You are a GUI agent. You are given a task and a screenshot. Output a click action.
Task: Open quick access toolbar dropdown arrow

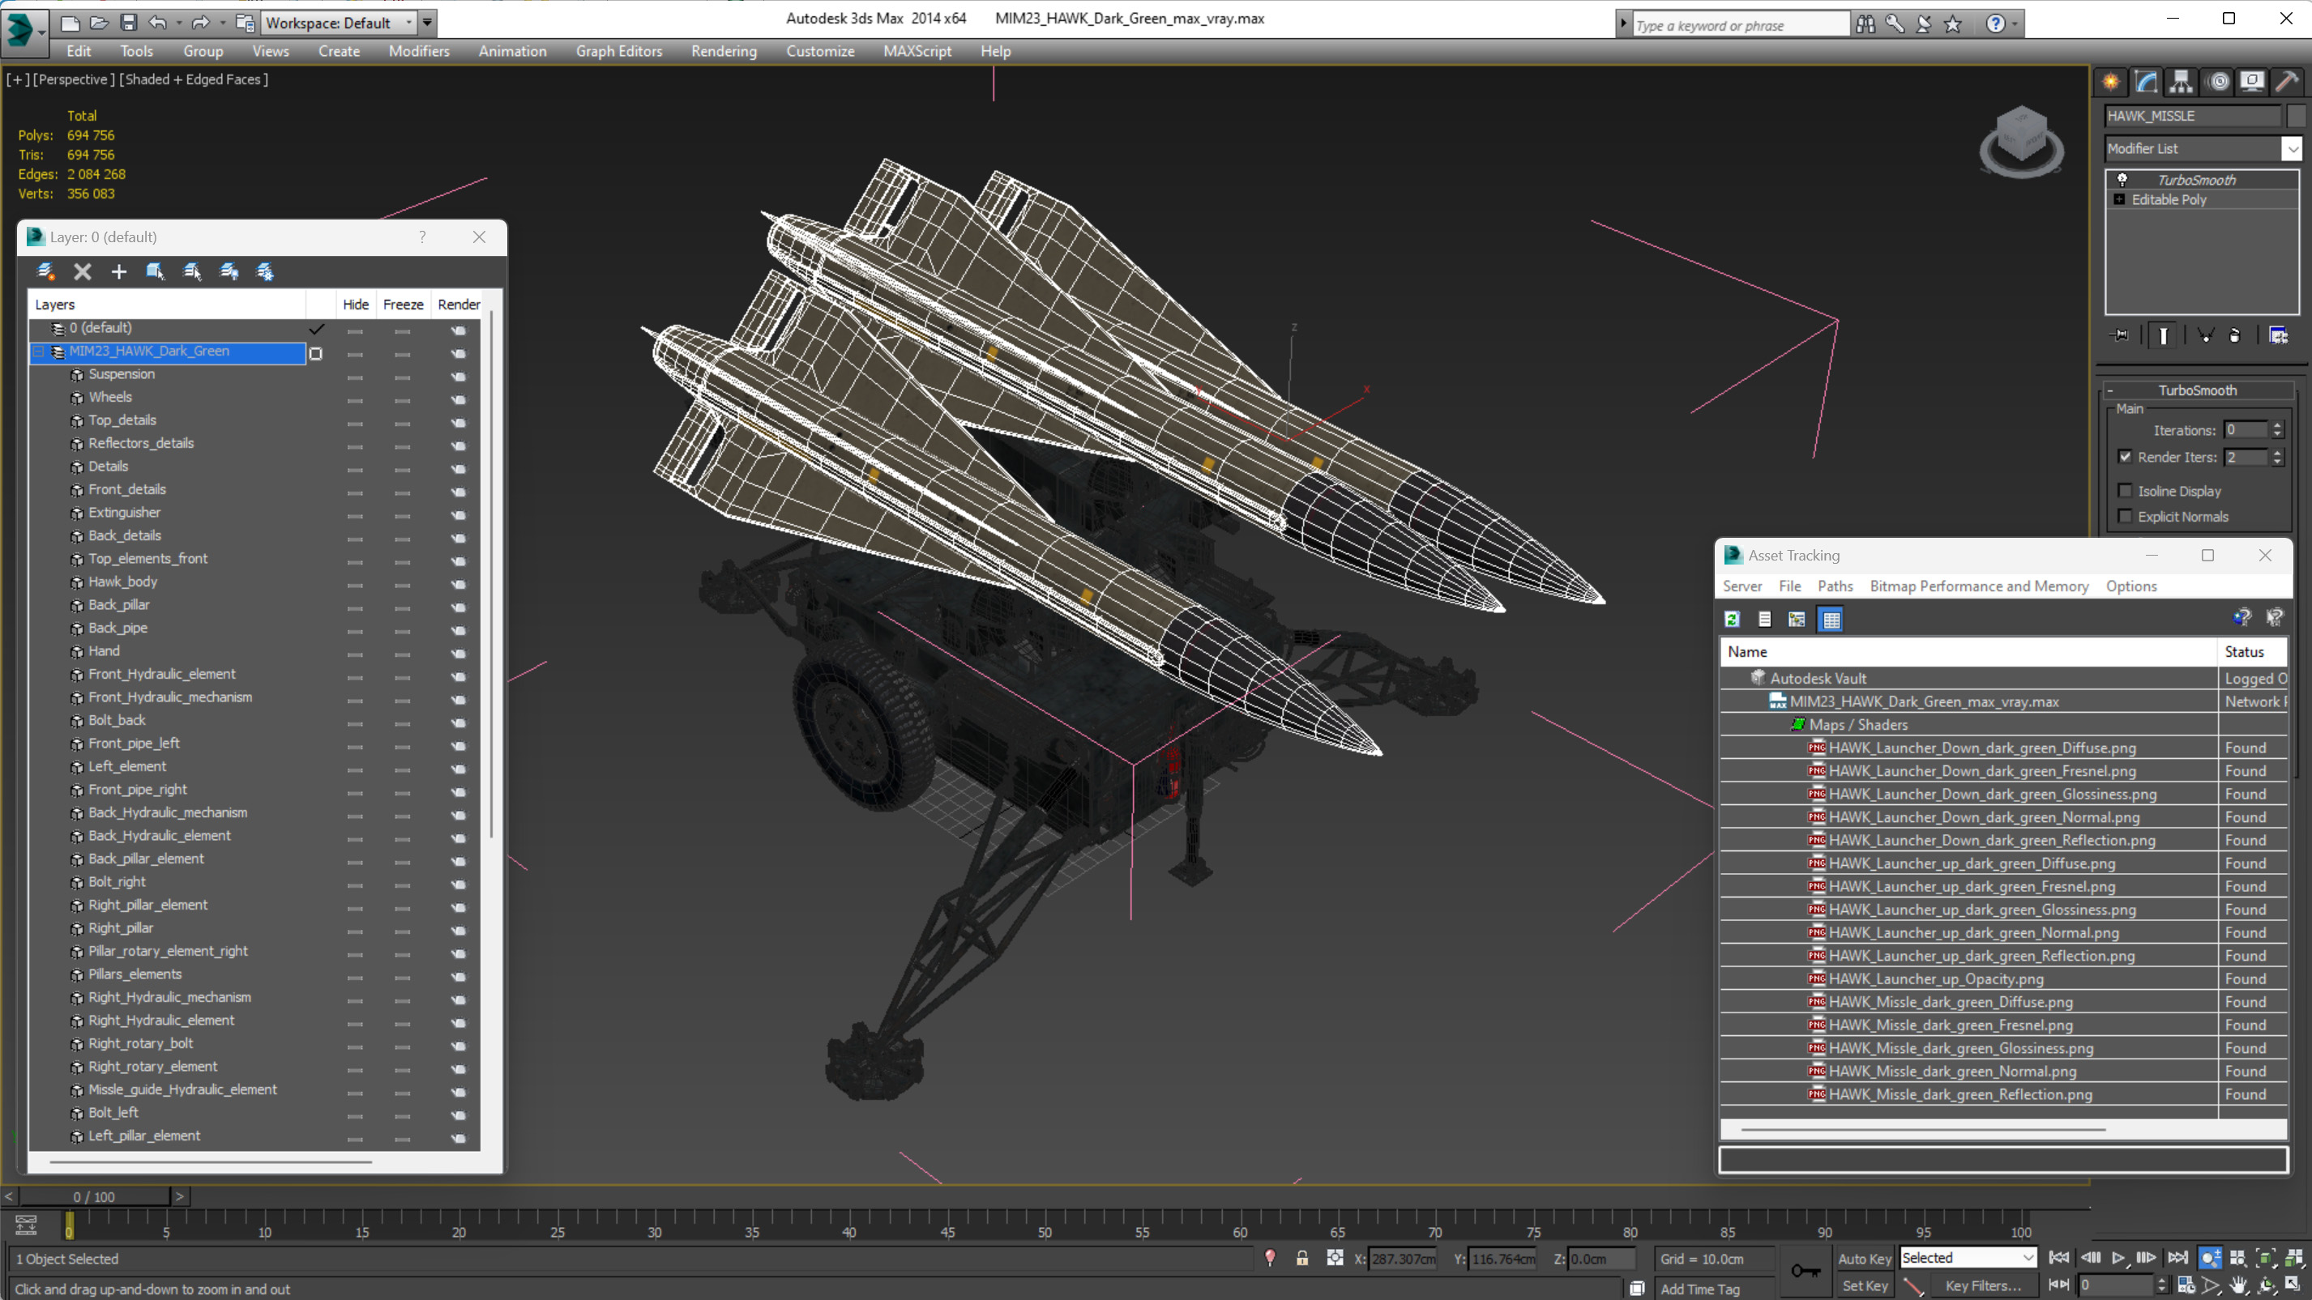pyautogui.click(x=428, y=23)
